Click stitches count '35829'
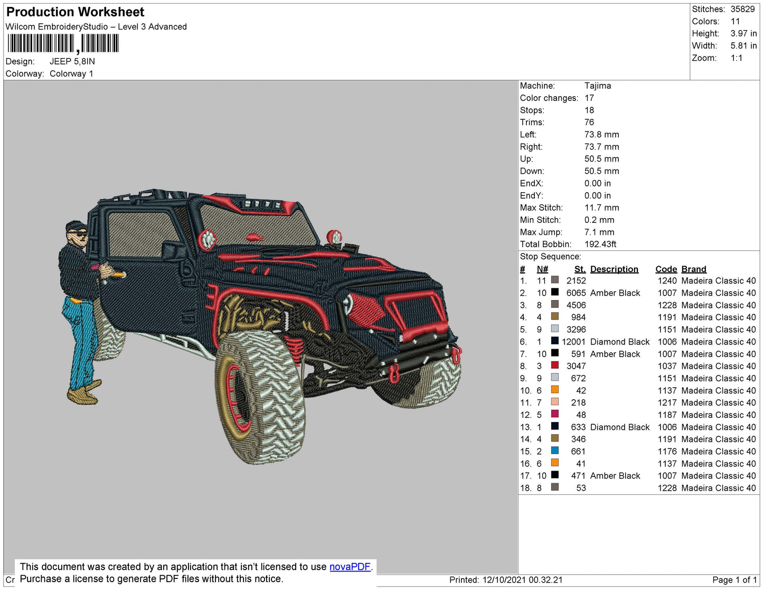Image resolution: width=763 pixels, height=590 pixels. click(x=742, y=10)
